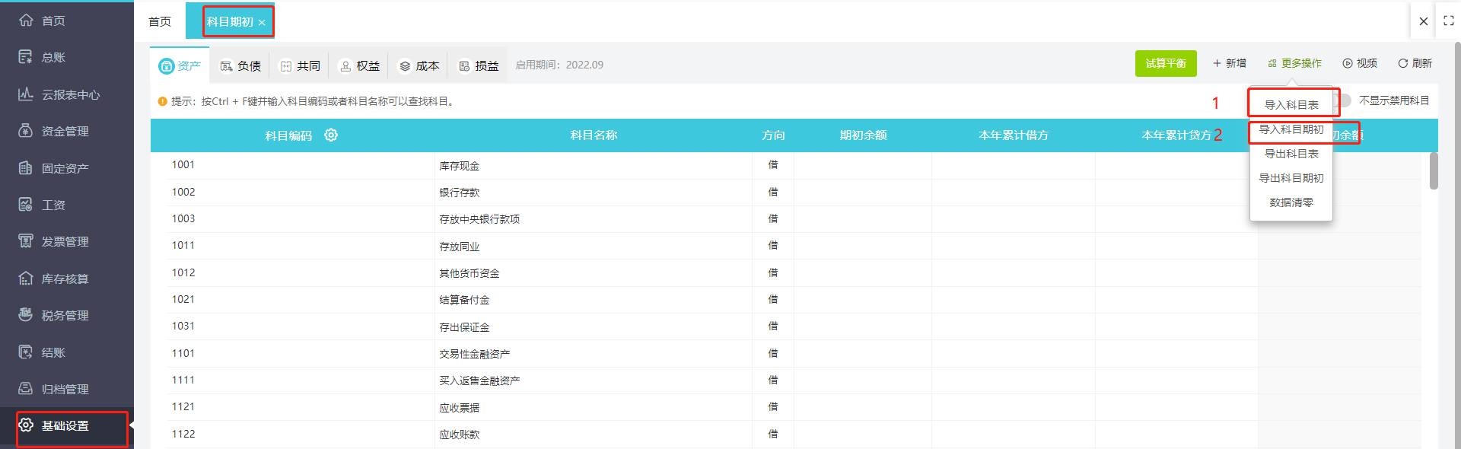Click the vertical scrollbar of the table
This screenshot has height=449, width=1461.
point(1434,171)
